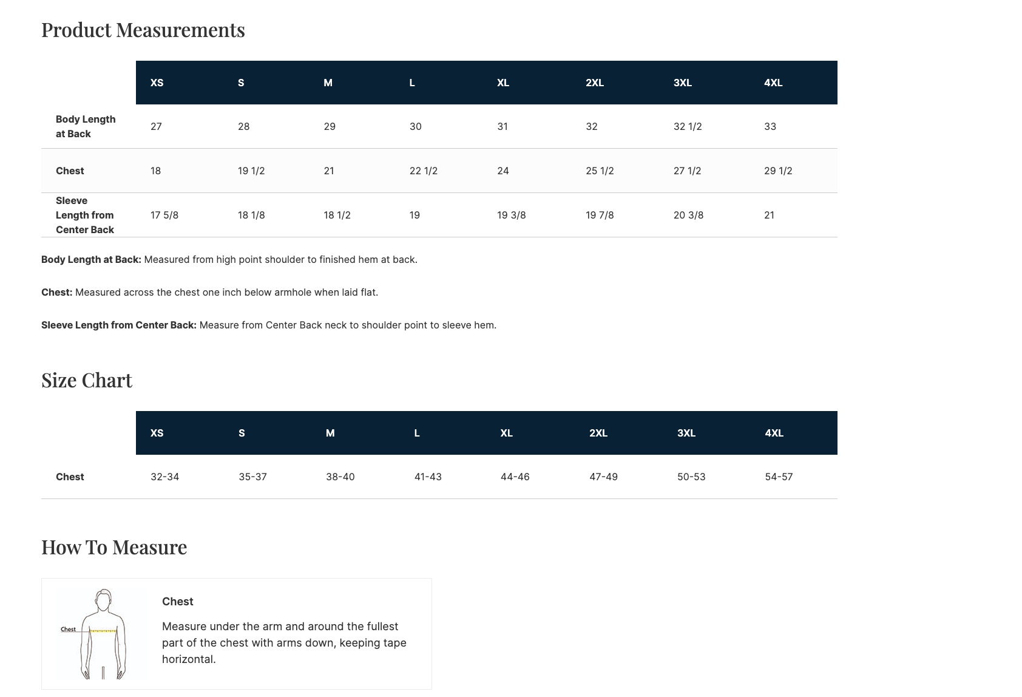Select the 22 1/2 chest value cell
The image size is (1022, 697).
(x=424, y=171)
